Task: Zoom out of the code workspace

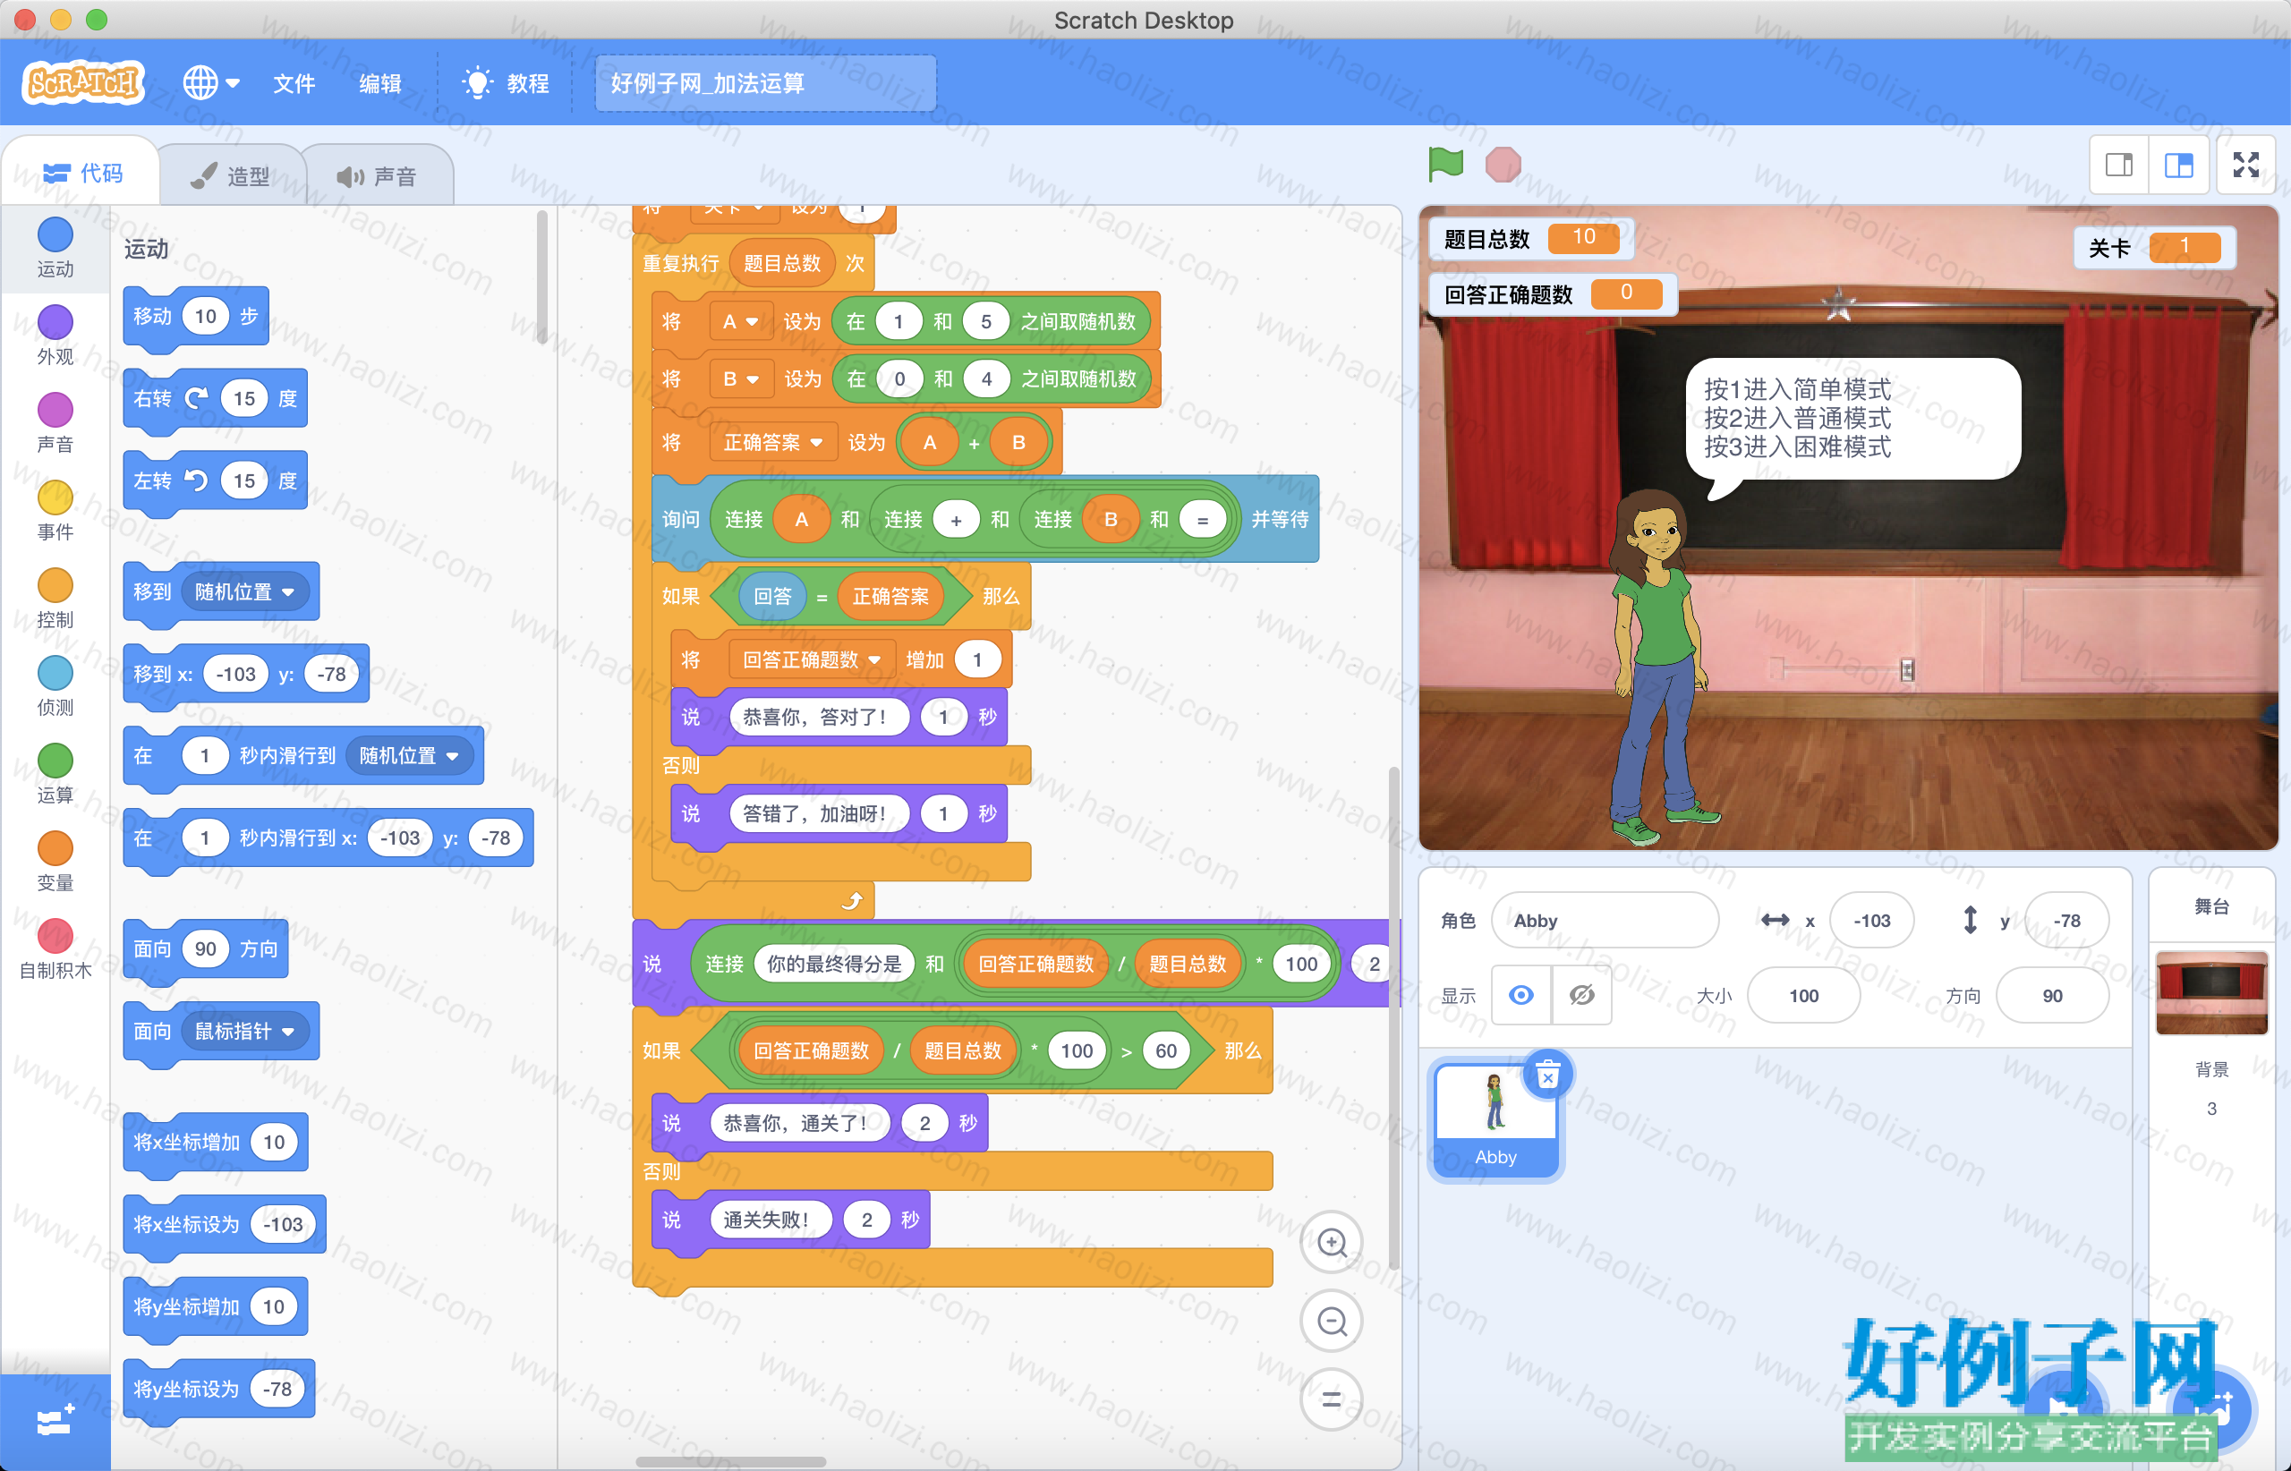Action: coord(1332,1321)
